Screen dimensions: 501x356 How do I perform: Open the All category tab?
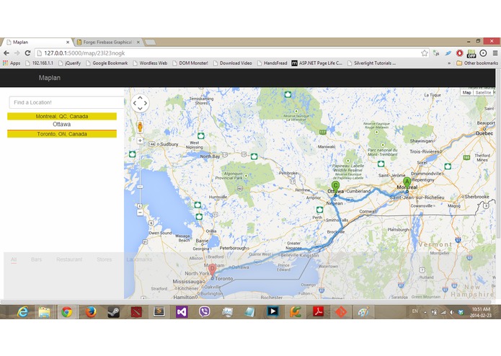14,259
